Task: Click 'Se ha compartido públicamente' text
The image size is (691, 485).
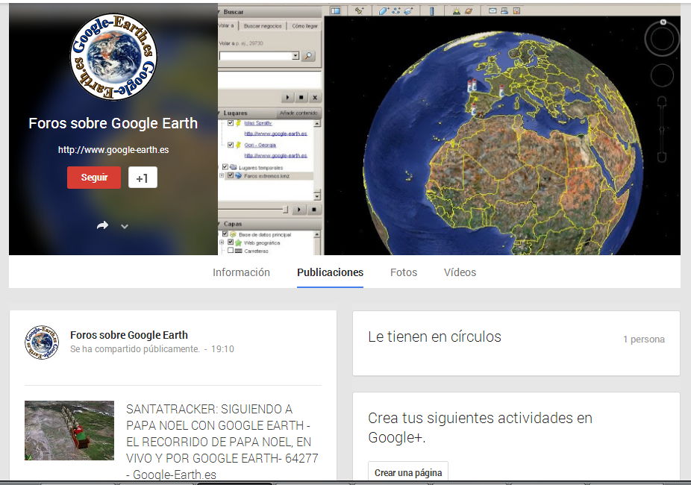Action: point(135,349)
